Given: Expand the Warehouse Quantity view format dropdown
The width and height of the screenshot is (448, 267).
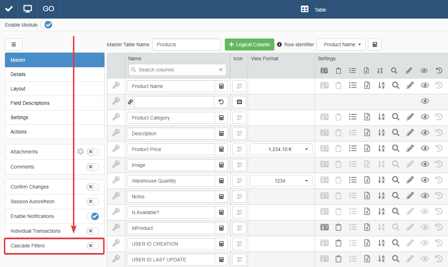Looking at the screenshot, I should pyautogui.click(x=281, y=181).
